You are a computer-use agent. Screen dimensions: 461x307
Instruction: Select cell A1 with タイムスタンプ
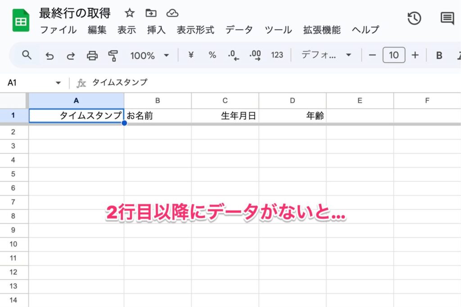(76, 116)
